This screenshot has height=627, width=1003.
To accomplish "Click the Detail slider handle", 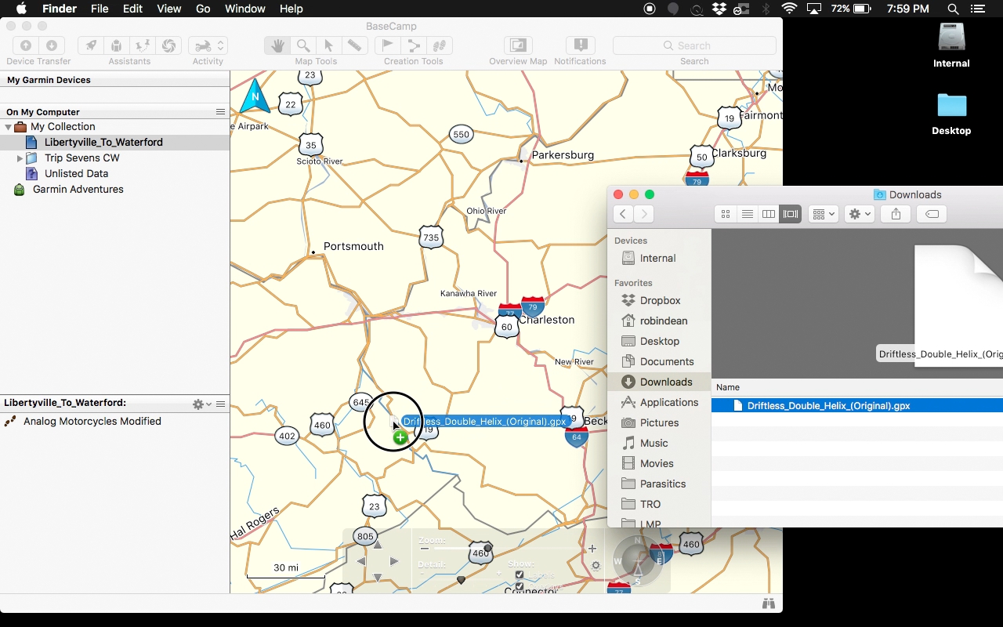I will [x=461, y=580].
